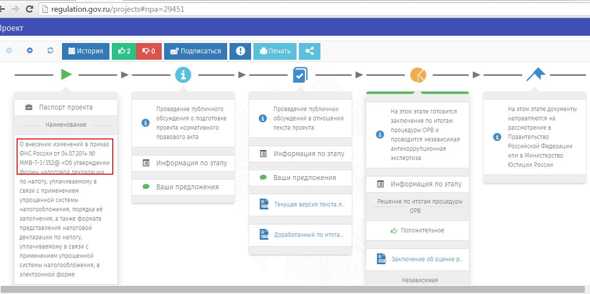The width and height of the screenshot is (590, 294).
Task: Refresh the project using the circular arrows icon
Action: 50,51
